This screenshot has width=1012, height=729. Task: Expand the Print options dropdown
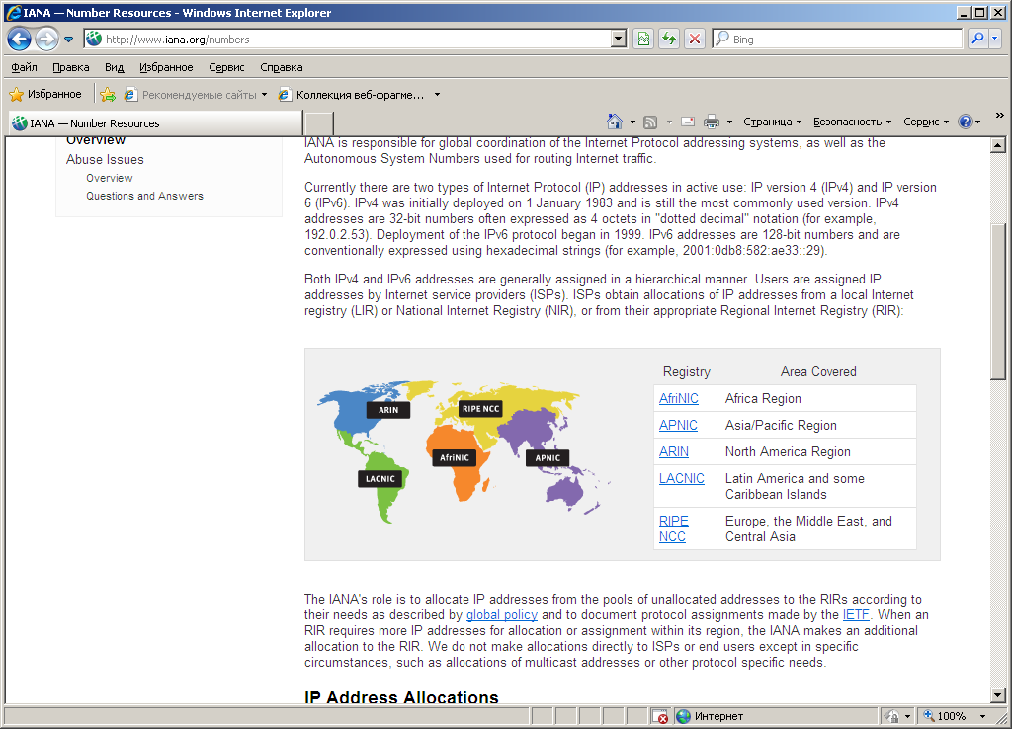[730, 121]
